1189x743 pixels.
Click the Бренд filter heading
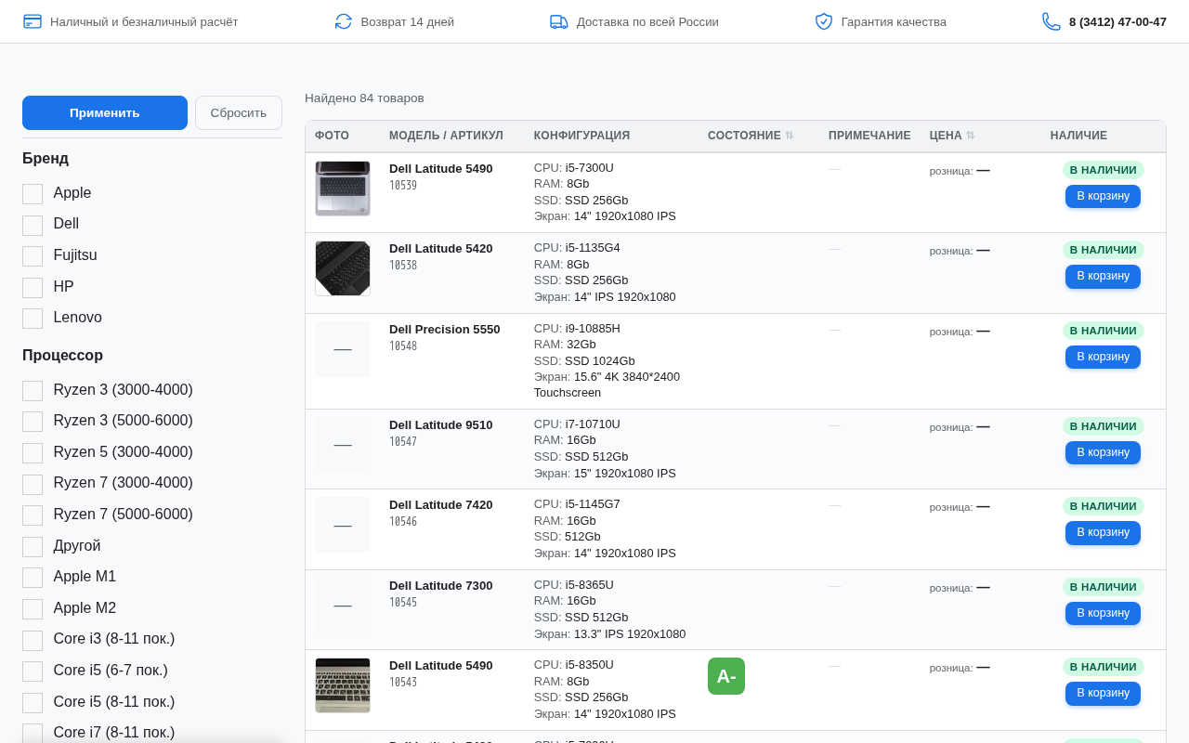[46, 159]
